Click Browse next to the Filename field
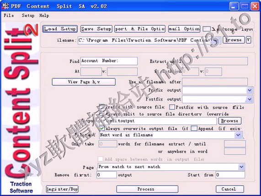The height and width of the screenshot is (196, 261). tap(234, 40)
